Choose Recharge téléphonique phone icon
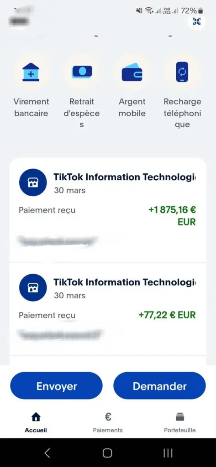216x467 pixels. point(182,72)
